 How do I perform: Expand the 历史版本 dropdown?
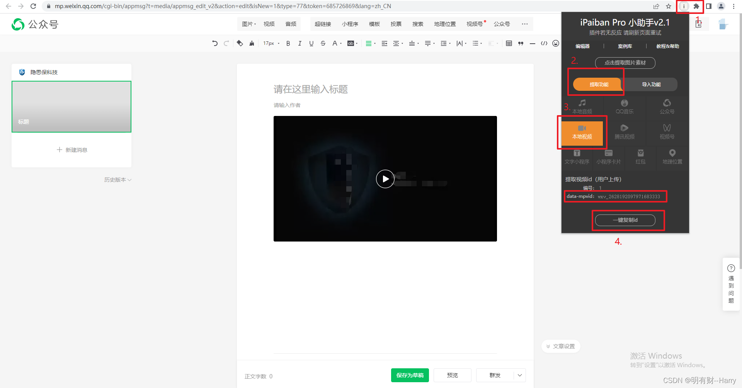[x=118, y=180]
